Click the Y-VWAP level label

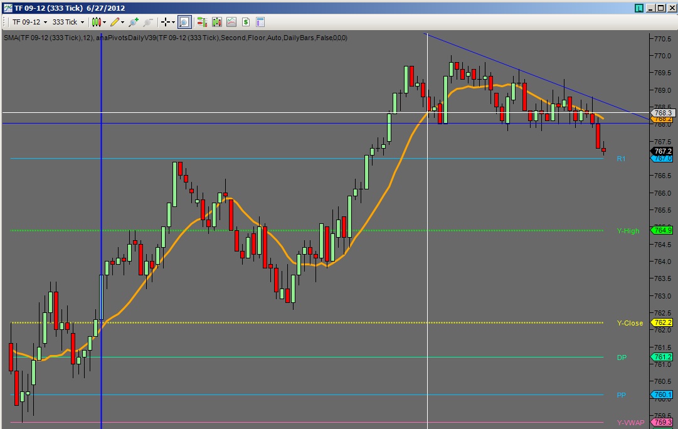630,423
